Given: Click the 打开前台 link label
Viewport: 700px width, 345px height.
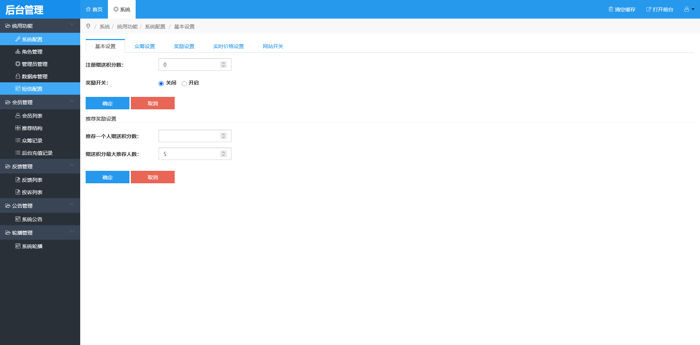Looking at the screenshot, I should (663, 9).
